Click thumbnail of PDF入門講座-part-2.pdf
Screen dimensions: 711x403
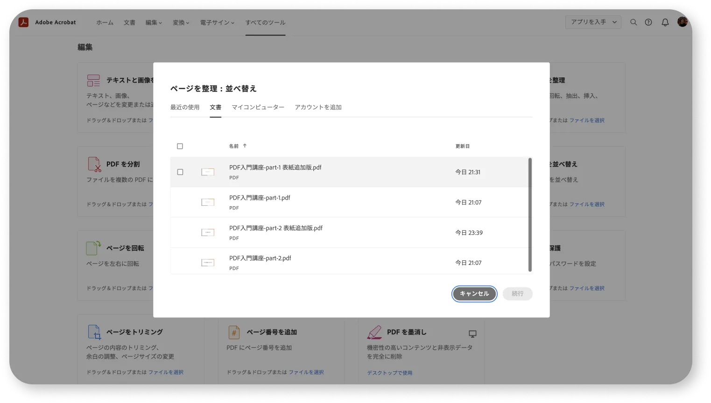point(208,263)
